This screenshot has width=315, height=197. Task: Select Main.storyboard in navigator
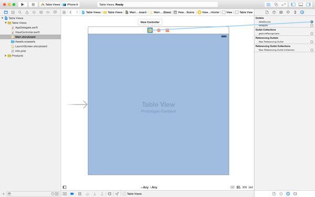pyautogui.click(x=30, y=37)
